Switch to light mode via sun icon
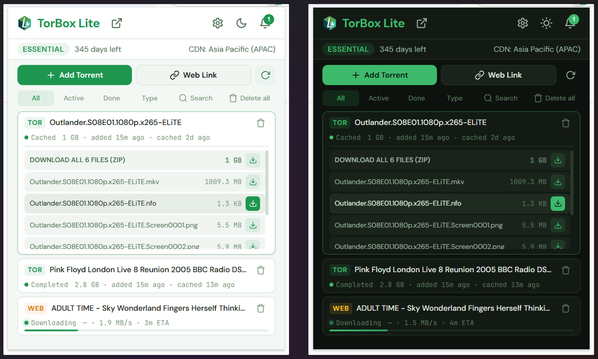Screen dimensions: 598x359 546,23
